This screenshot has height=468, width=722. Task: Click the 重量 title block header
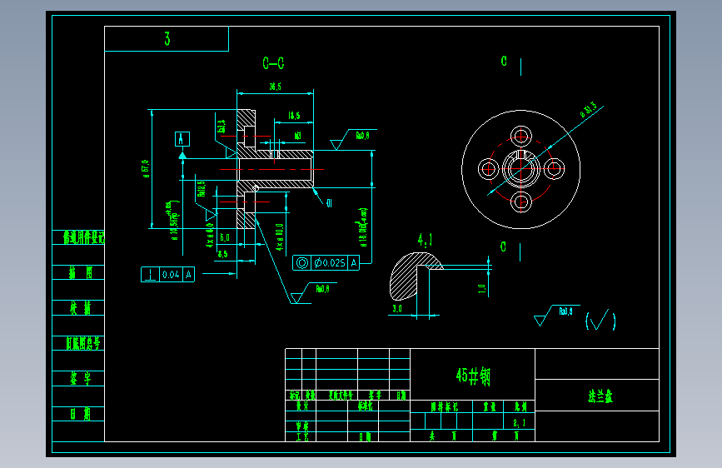point(490,406)
